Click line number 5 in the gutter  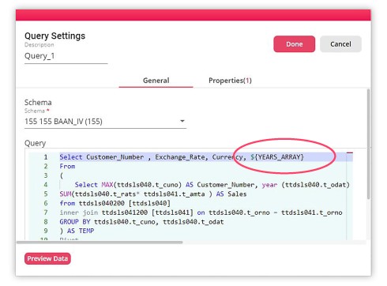pos(46,194)
